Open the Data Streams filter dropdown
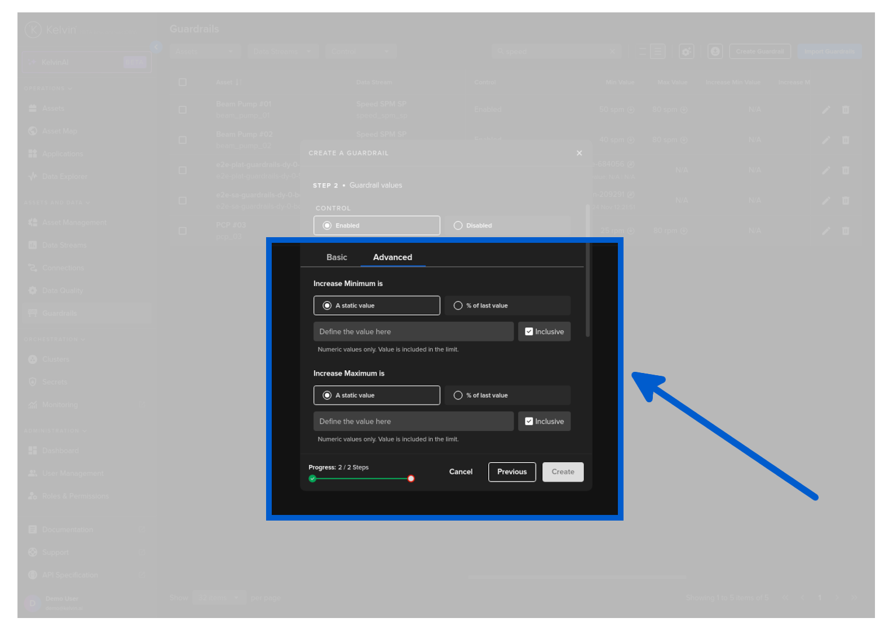 tap(282, 51)
